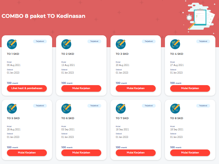Click the TO 4 SKD package icon
This screenshot has width=219, height=164.
pyautogui.click(x=175, y=44)
